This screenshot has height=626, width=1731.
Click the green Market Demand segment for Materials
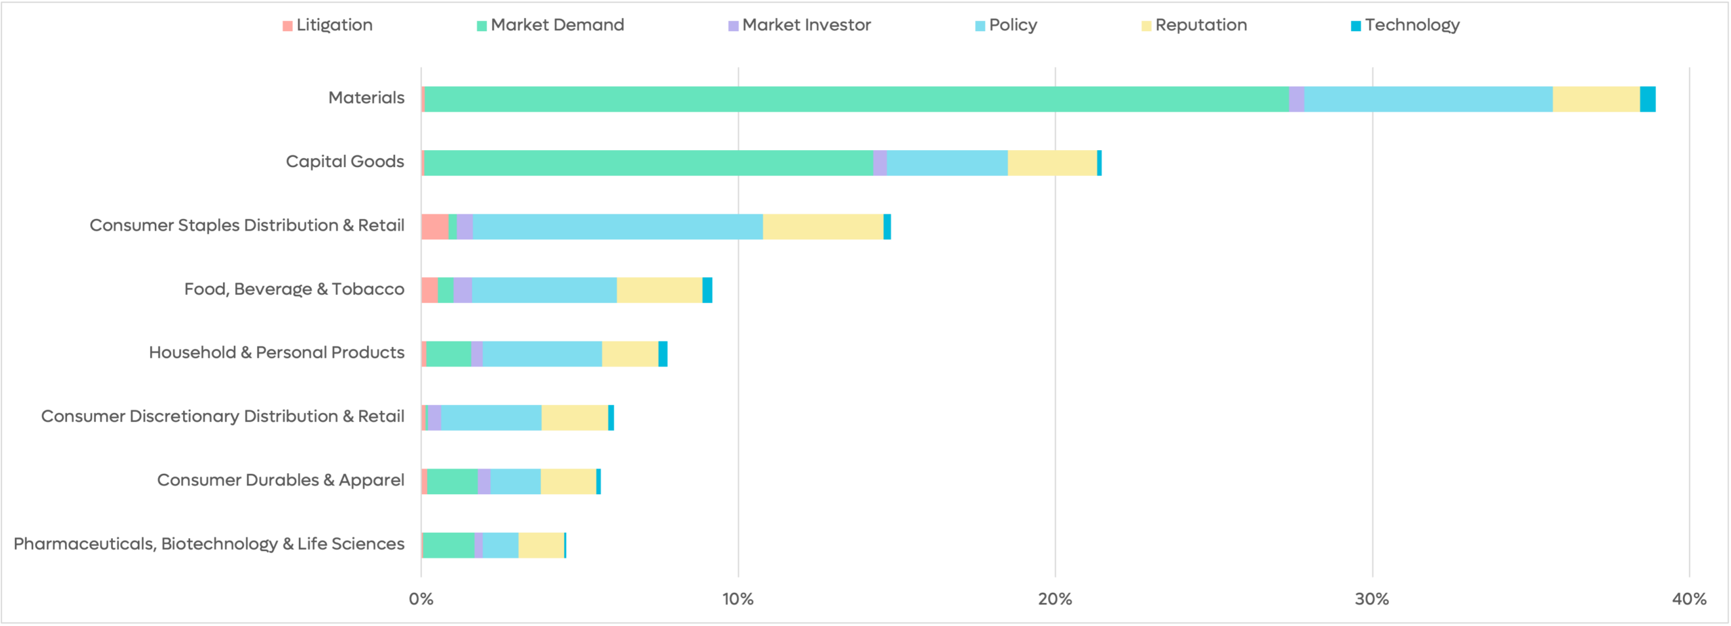[x=856, y=99]
